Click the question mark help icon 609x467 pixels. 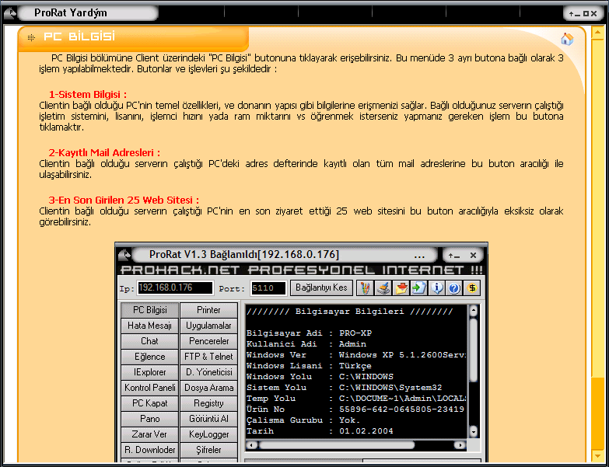(x=454, y=288)
